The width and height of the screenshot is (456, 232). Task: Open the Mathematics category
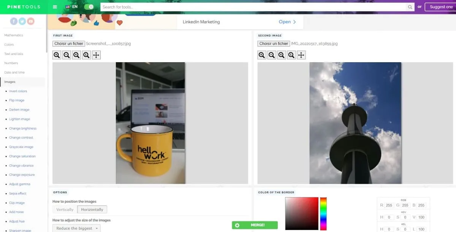click(14, 35)
